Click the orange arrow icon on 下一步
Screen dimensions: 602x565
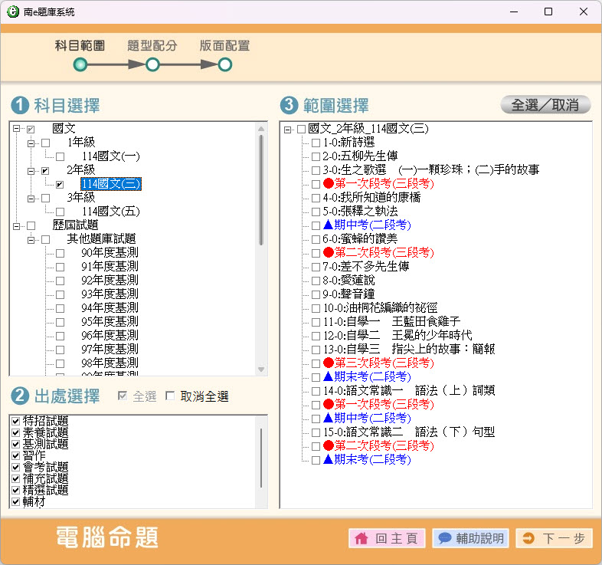coord(528,538)
